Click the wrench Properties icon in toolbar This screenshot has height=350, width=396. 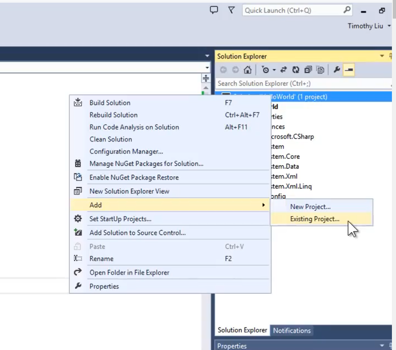(x=337, y=70)
